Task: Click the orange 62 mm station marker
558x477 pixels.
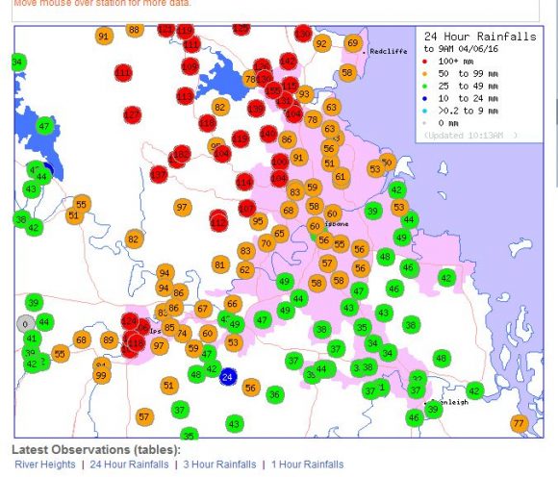Action: (244, 270)
